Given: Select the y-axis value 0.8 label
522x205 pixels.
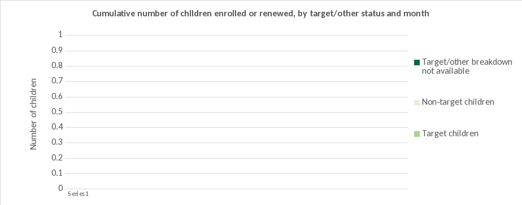Looking at the screenshot, I should (x=56, y=65).
